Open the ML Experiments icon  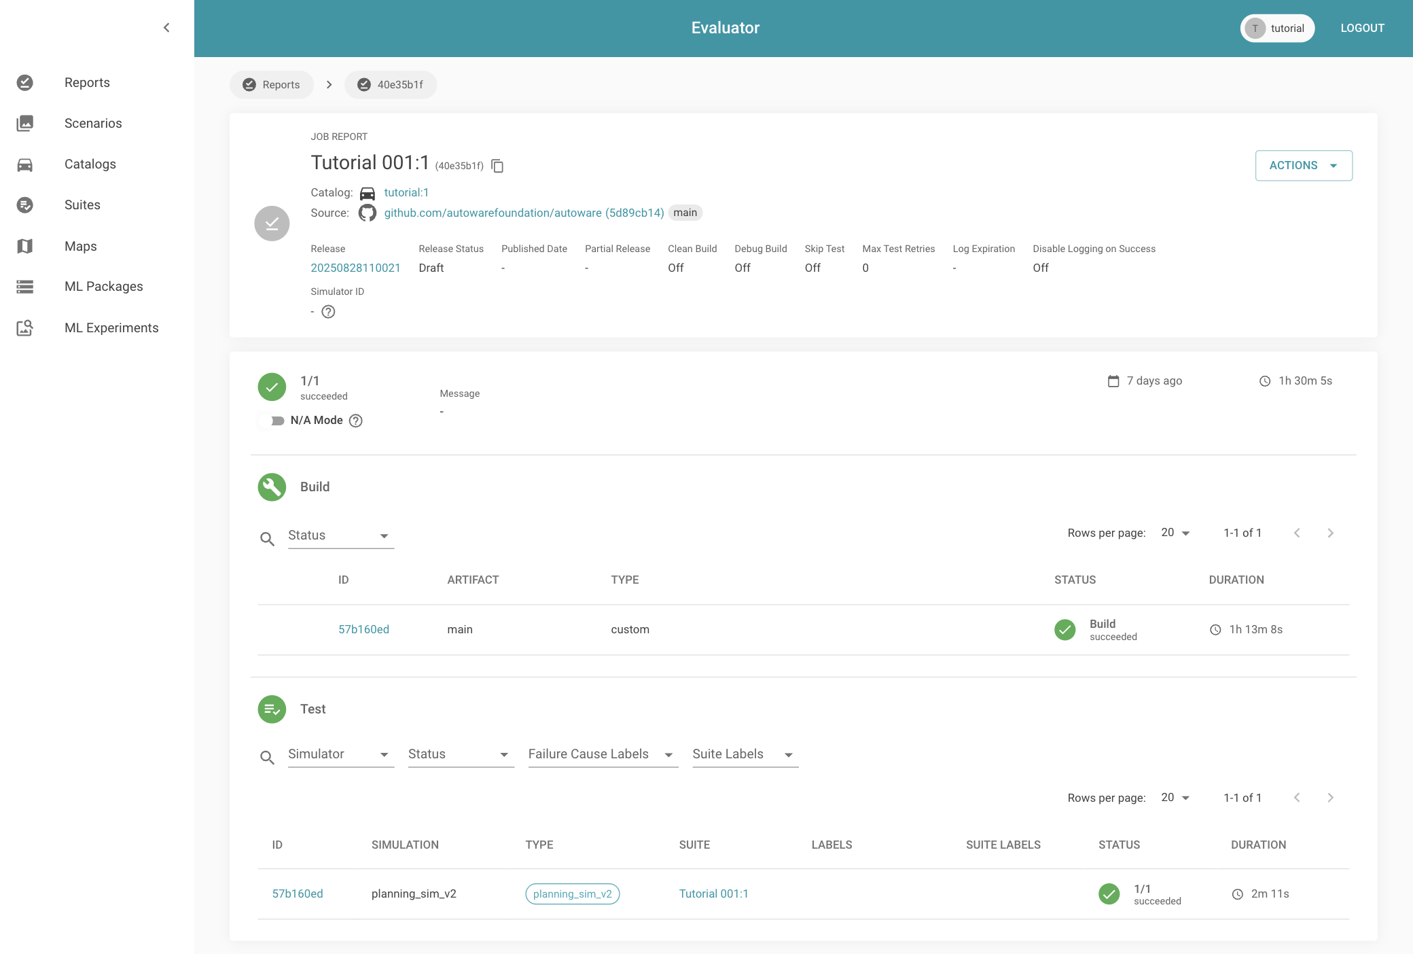click(25, 328)
